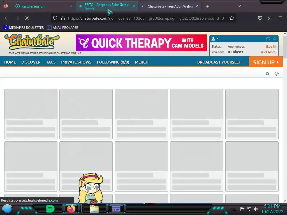This screenshot has height=215, width=287.
Task: Focus the address bar URL field
Action: pyautogui.click(x=146, y=18)
